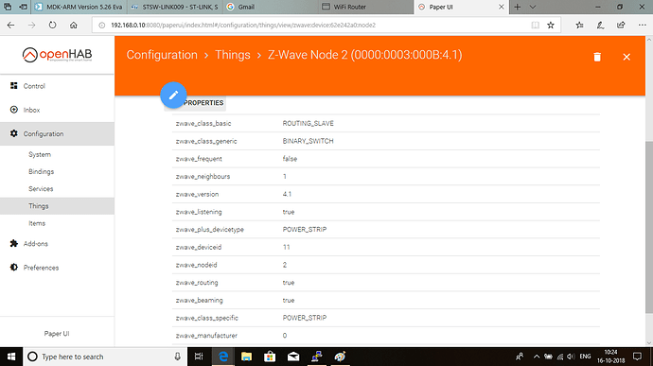Close the thing view with the X icon
This screenshot has height=366, width=653.
[x=627, y=57]
